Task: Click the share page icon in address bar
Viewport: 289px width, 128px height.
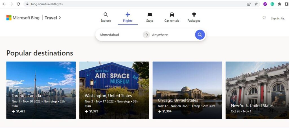Action: 249,4
